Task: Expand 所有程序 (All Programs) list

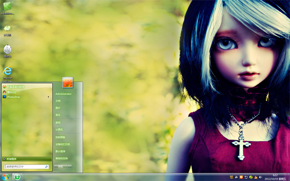Action: pos(27,159)
